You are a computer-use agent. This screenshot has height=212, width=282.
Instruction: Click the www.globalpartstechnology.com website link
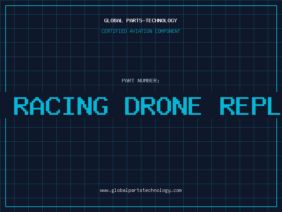pyautogui.click(x=141, y=190)
